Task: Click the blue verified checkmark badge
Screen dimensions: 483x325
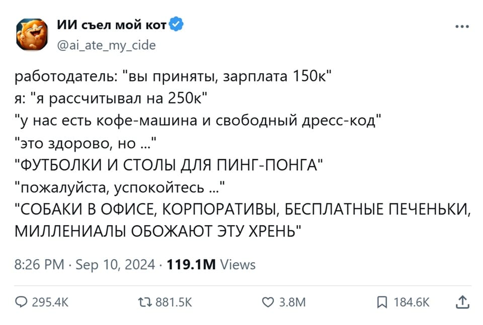Action: point(177,24)
